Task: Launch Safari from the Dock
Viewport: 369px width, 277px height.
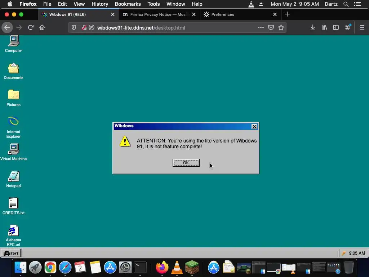Action: 65,268
